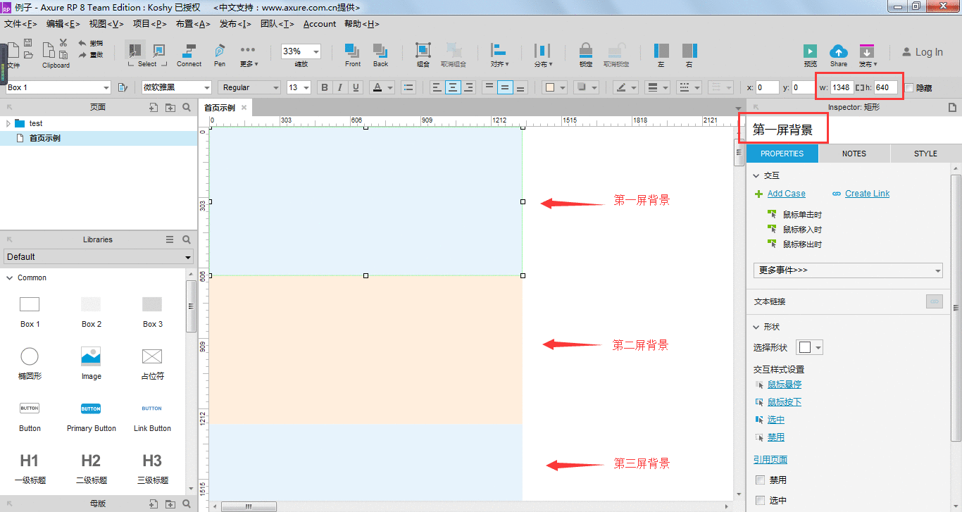Open the 发布<I> menu
Screen dimensions: 962x512
coord(235,24)
